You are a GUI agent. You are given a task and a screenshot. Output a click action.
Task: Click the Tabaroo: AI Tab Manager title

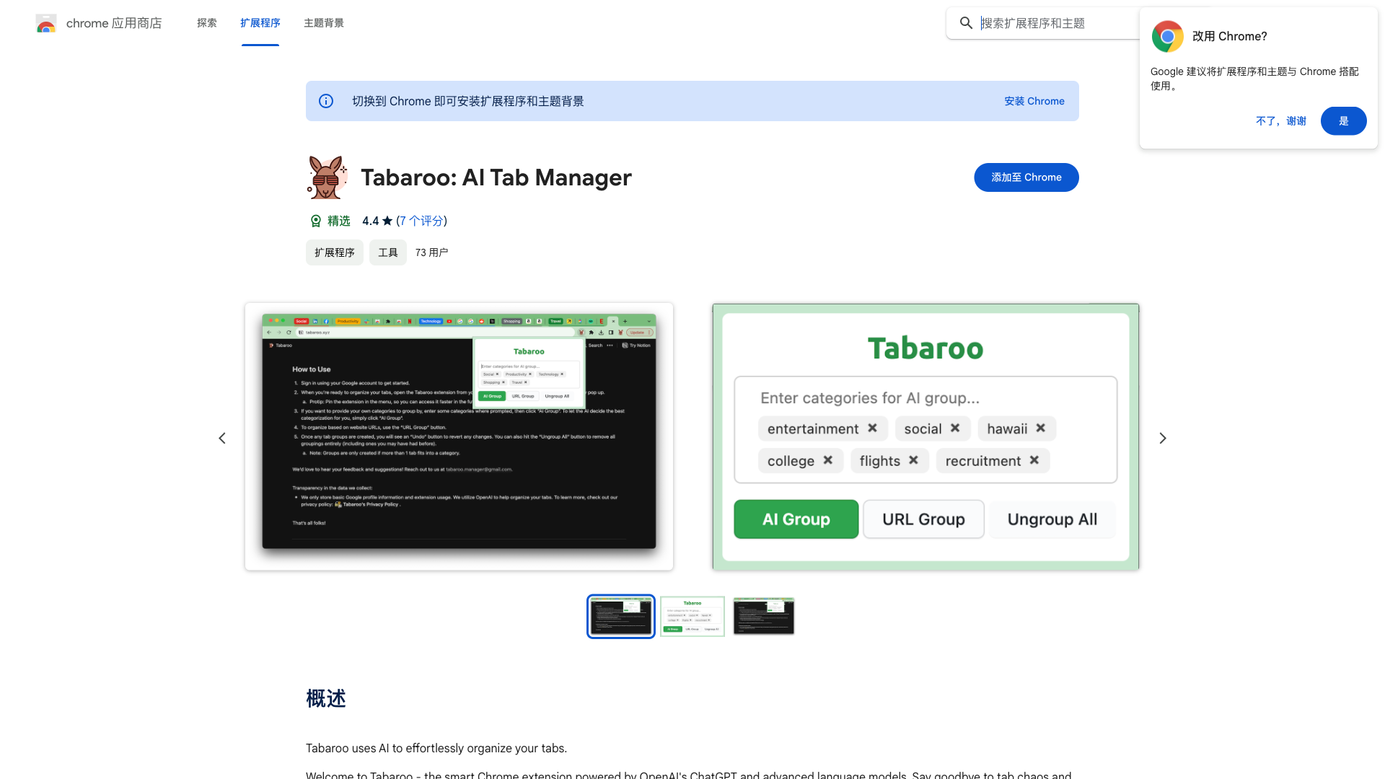click(496, 177)
